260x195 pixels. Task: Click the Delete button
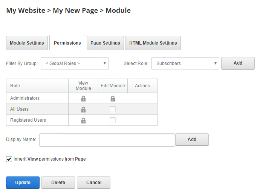point(58,183)
